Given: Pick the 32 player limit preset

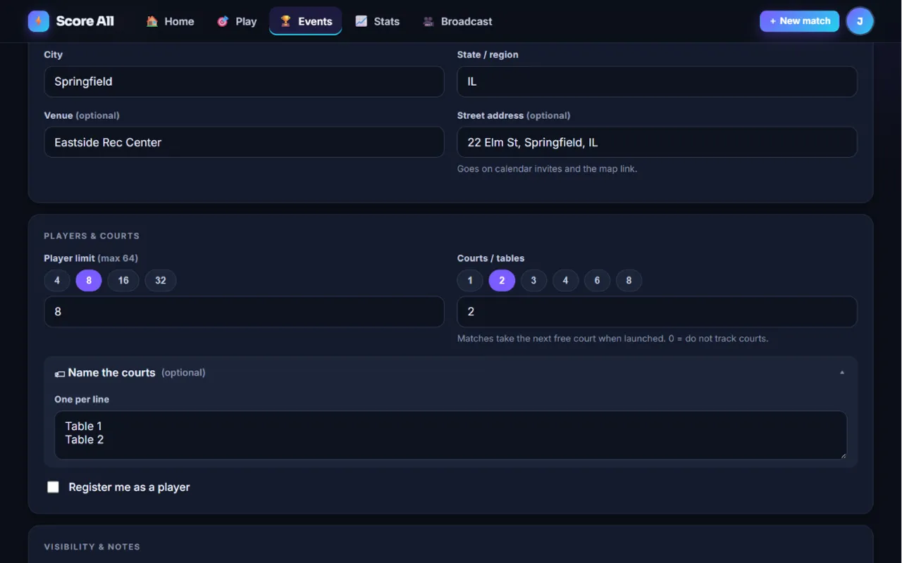Looking at the screenshot, I should tap(161, 280).
